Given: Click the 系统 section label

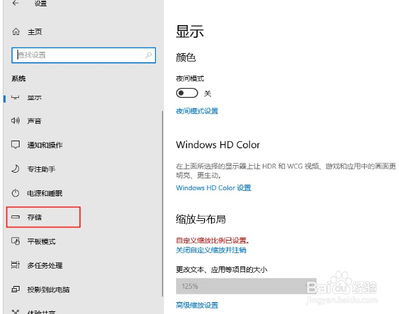Looking at the screenshot, I should click(x=19, y=78).
